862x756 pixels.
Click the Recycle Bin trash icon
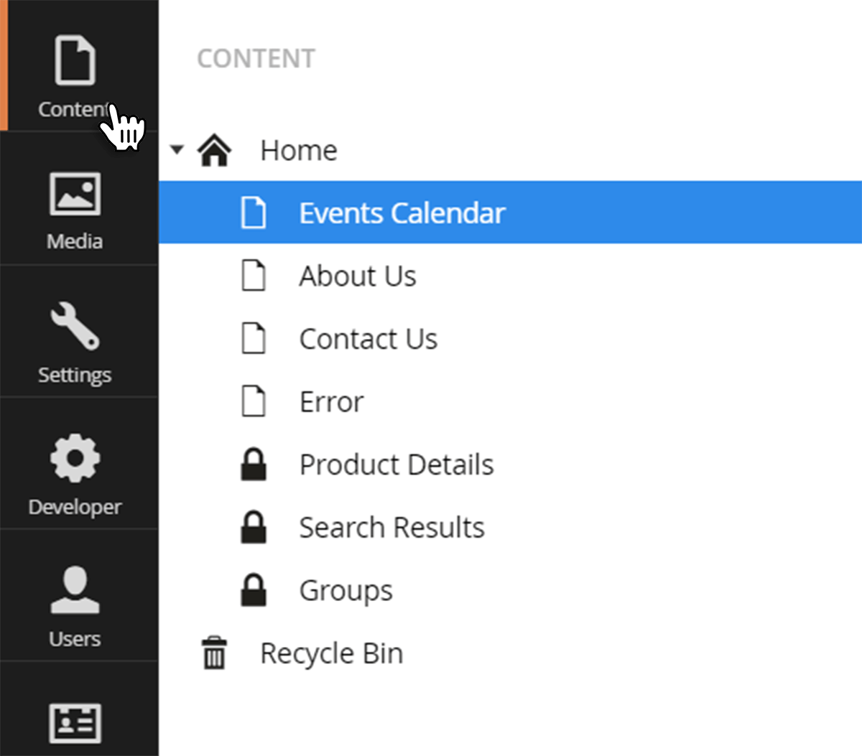click(214, 653)
